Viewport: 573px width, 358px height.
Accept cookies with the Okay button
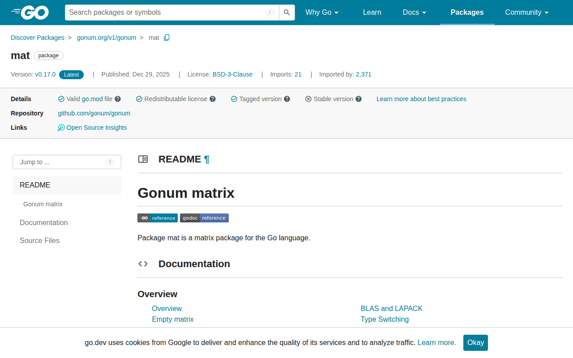pyautogui.click(x=475, y=343)
